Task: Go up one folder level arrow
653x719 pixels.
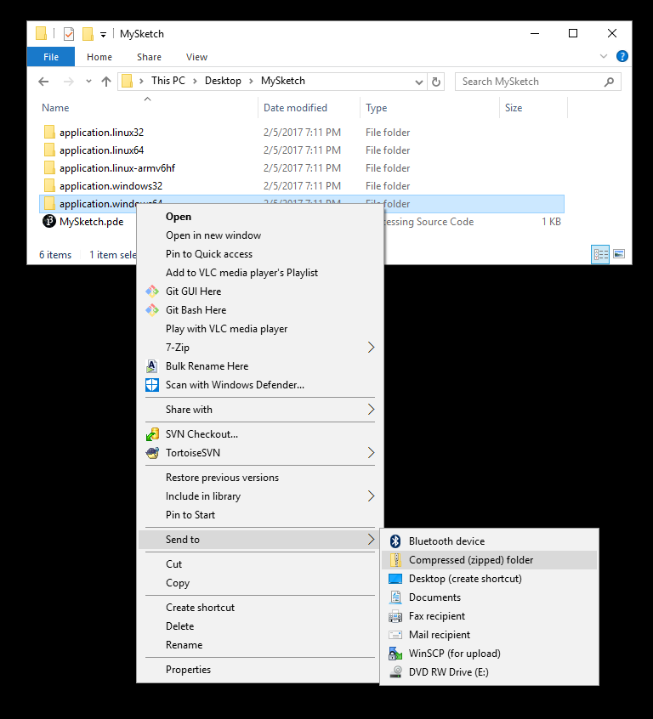Action: pos(106,82)
